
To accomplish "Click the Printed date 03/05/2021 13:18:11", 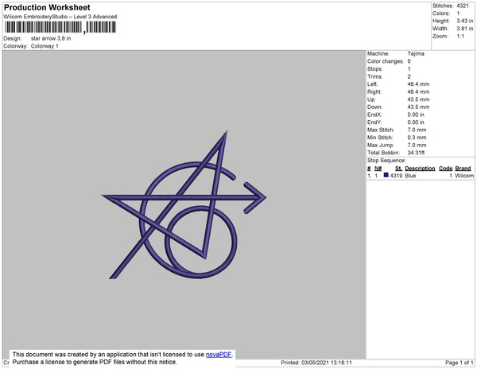I will 316,363.
